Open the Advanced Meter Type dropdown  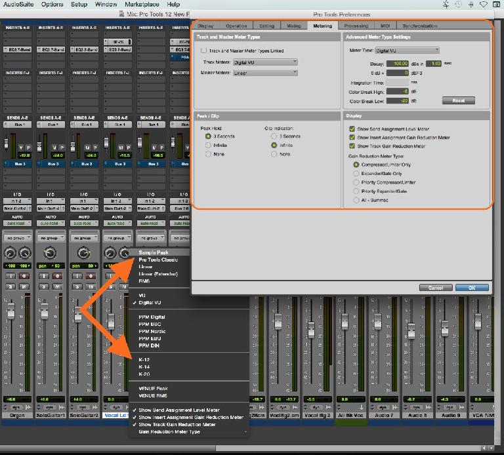(x=407, y=50)
